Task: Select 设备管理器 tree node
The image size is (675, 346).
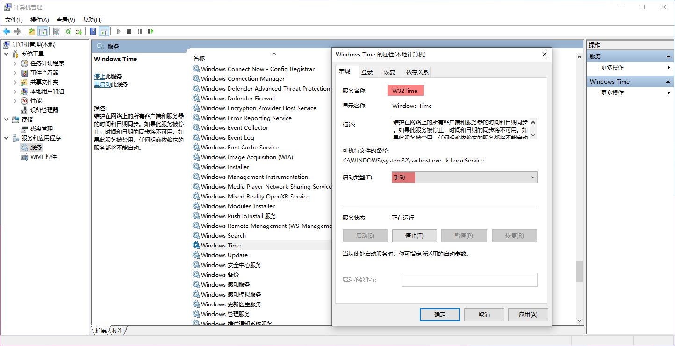Action: 44,110
